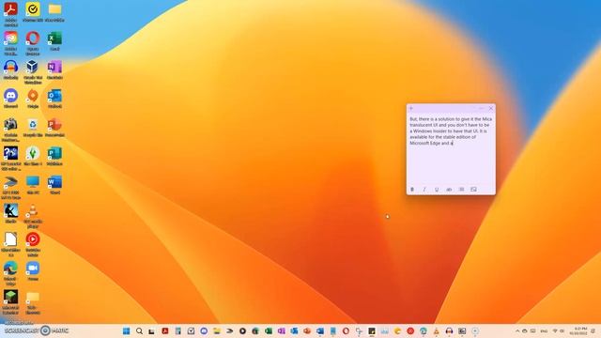This screenshot has width=601, height=338.
Task: Launch Excel from the taskbar
Action: click(269, 331)
